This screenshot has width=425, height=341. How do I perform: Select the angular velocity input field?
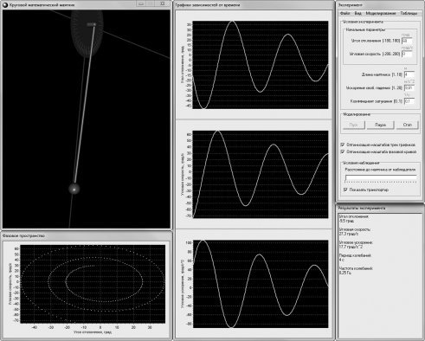click(x=407, y=54)
